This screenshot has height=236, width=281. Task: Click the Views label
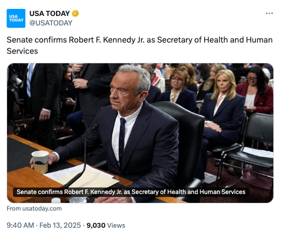[116, 225]
